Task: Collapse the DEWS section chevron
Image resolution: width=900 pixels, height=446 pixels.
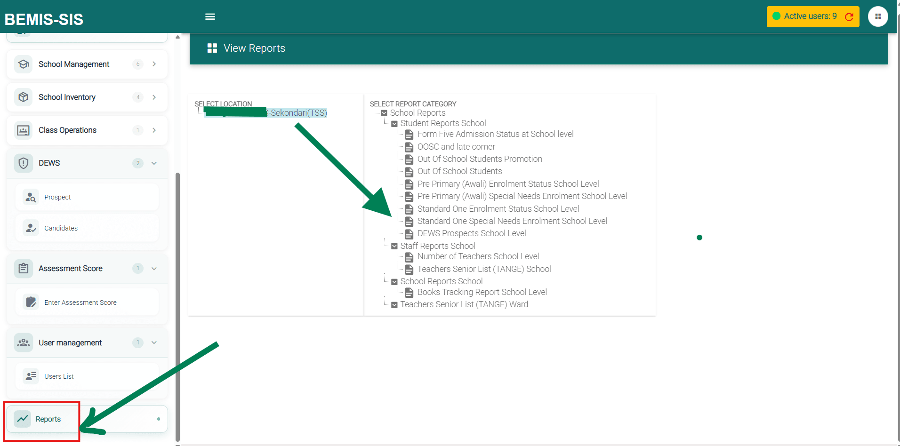Action: click(154, 163)
